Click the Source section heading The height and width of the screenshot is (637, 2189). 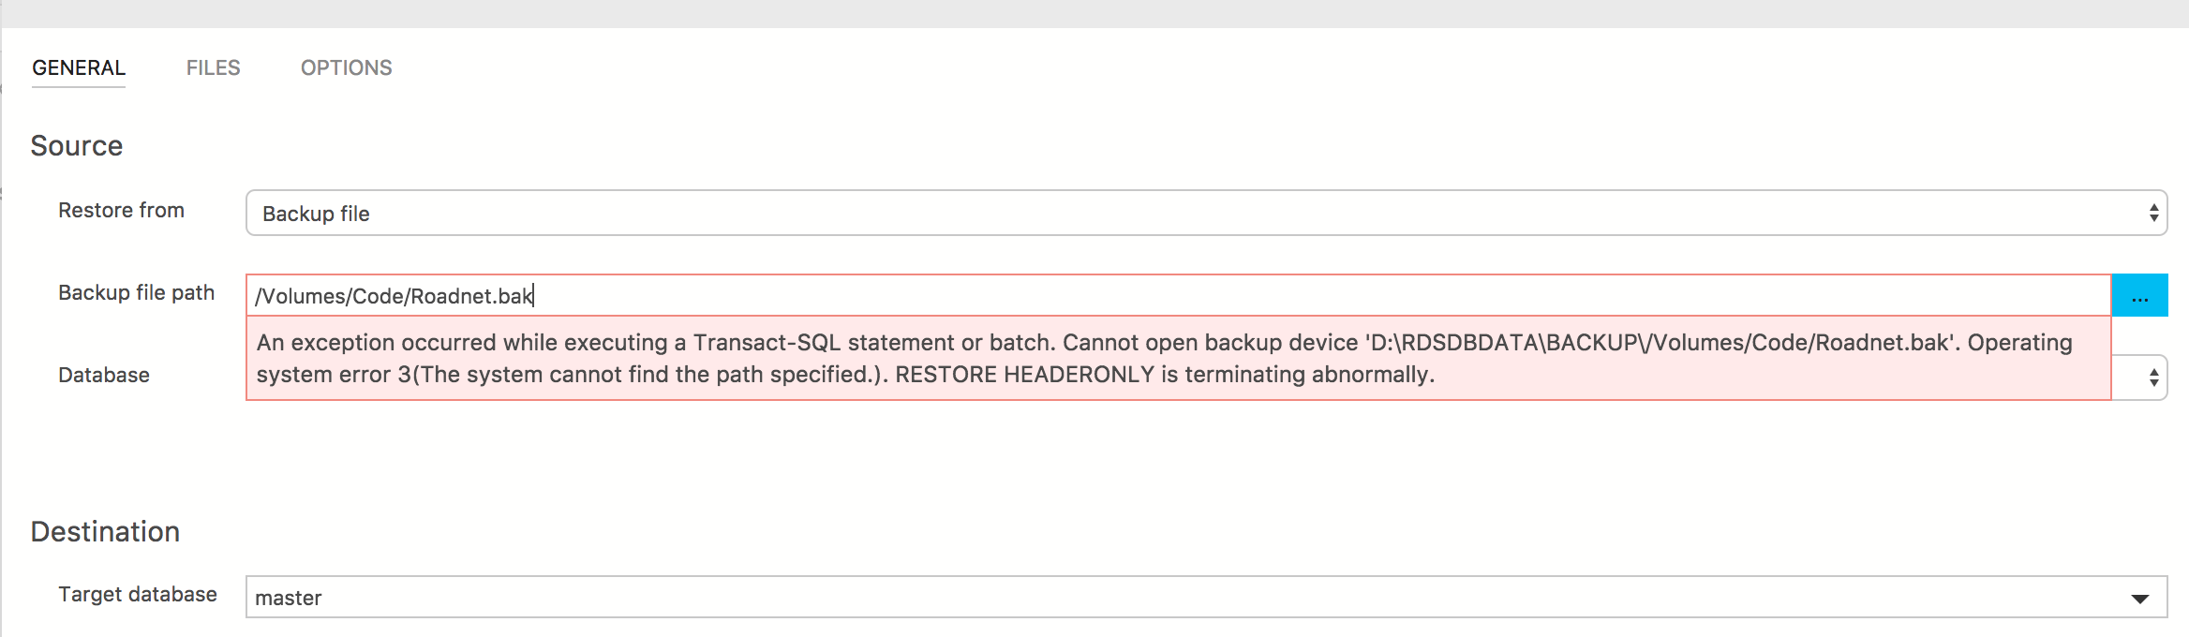[77, 145]
